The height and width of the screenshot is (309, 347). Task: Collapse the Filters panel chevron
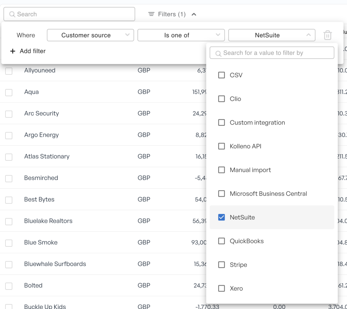[194, 14]
